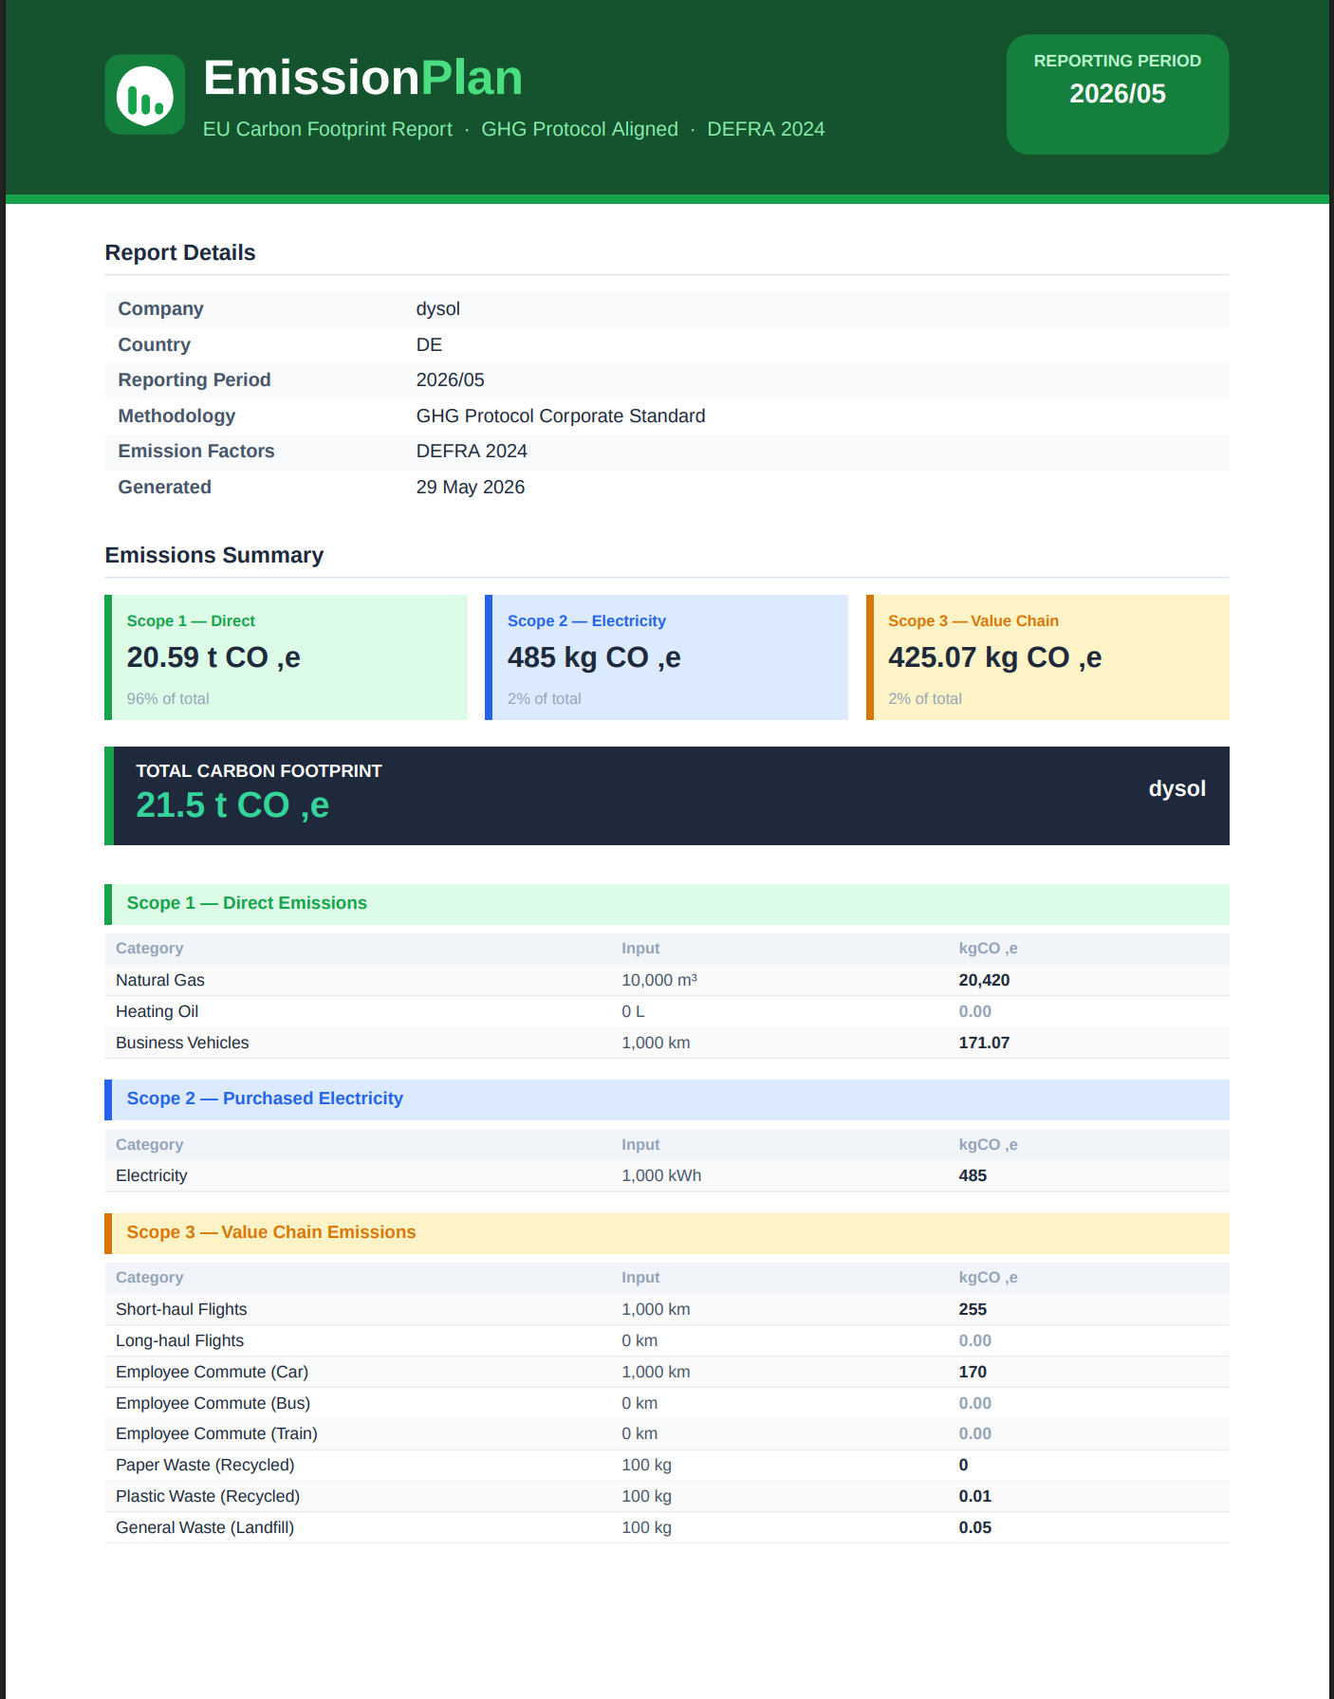
Task: Click the 'Employee Commute (Train)' category row
Action: click(667, 1434)
